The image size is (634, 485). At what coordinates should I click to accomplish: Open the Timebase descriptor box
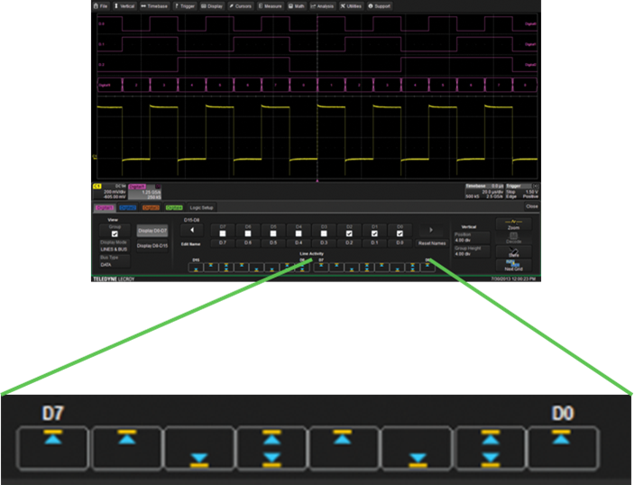tap(484, 191)
